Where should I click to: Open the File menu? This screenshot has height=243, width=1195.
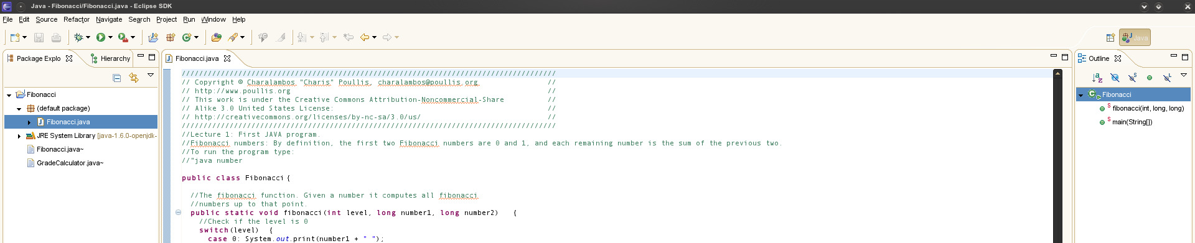(x=7, y=19)
